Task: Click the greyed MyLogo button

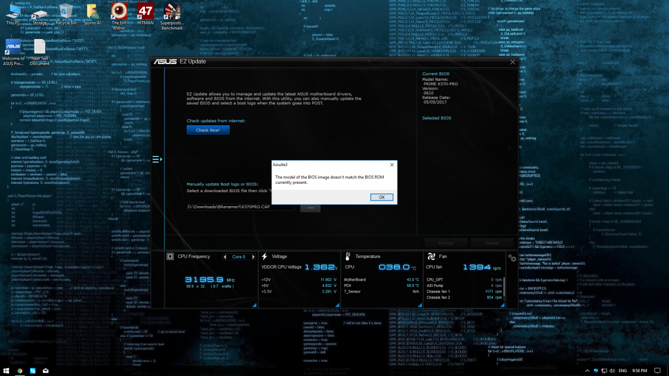Action: tap(445, 243)
